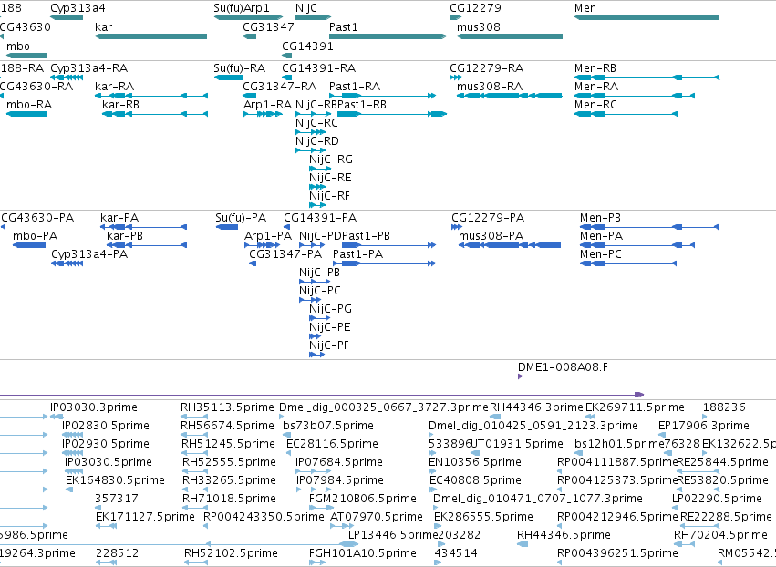
Task: Open the Past1-RA transcript
Action: tap(383, 96)
